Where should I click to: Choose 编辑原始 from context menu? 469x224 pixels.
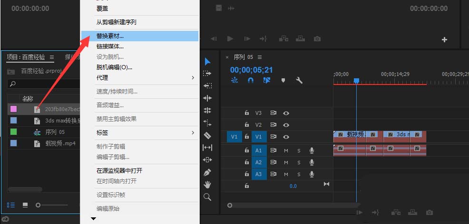pos(140,208)
